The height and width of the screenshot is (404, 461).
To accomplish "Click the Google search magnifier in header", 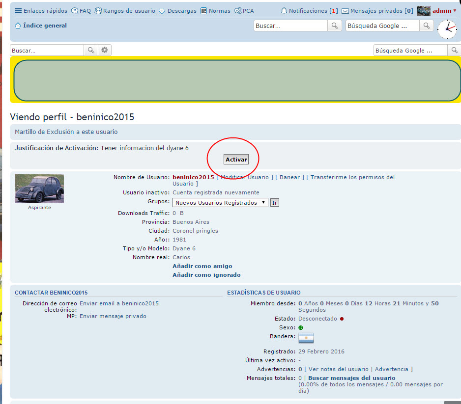I will 427,26.
